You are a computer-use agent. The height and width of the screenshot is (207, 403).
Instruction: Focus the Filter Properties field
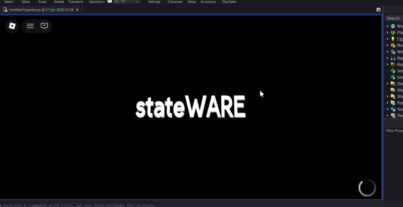pos(394,131)
